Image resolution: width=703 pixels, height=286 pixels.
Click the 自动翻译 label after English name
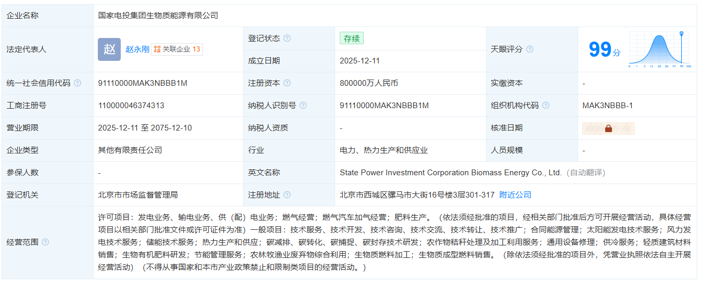pos(585,173)
